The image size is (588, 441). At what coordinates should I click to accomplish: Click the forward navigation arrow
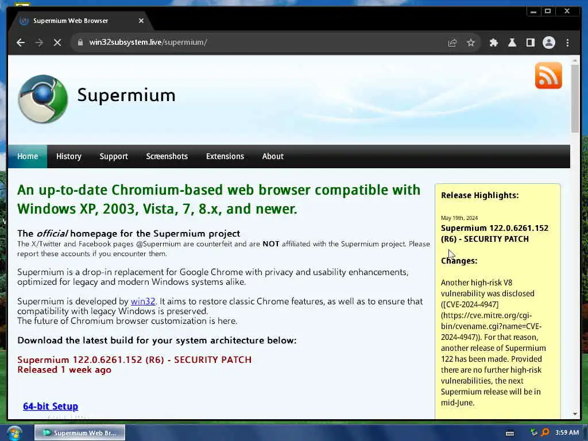pos(39,42)
